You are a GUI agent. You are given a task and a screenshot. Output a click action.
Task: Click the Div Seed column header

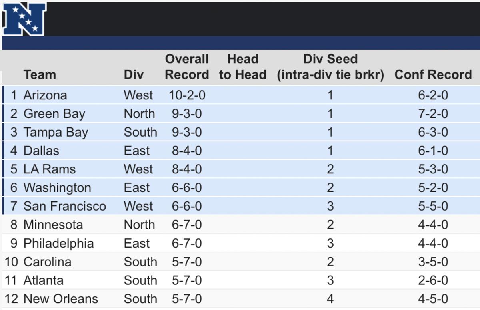click(x=330, y=66)
